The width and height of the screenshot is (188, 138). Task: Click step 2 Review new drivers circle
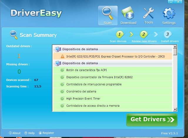pos(144,35)
